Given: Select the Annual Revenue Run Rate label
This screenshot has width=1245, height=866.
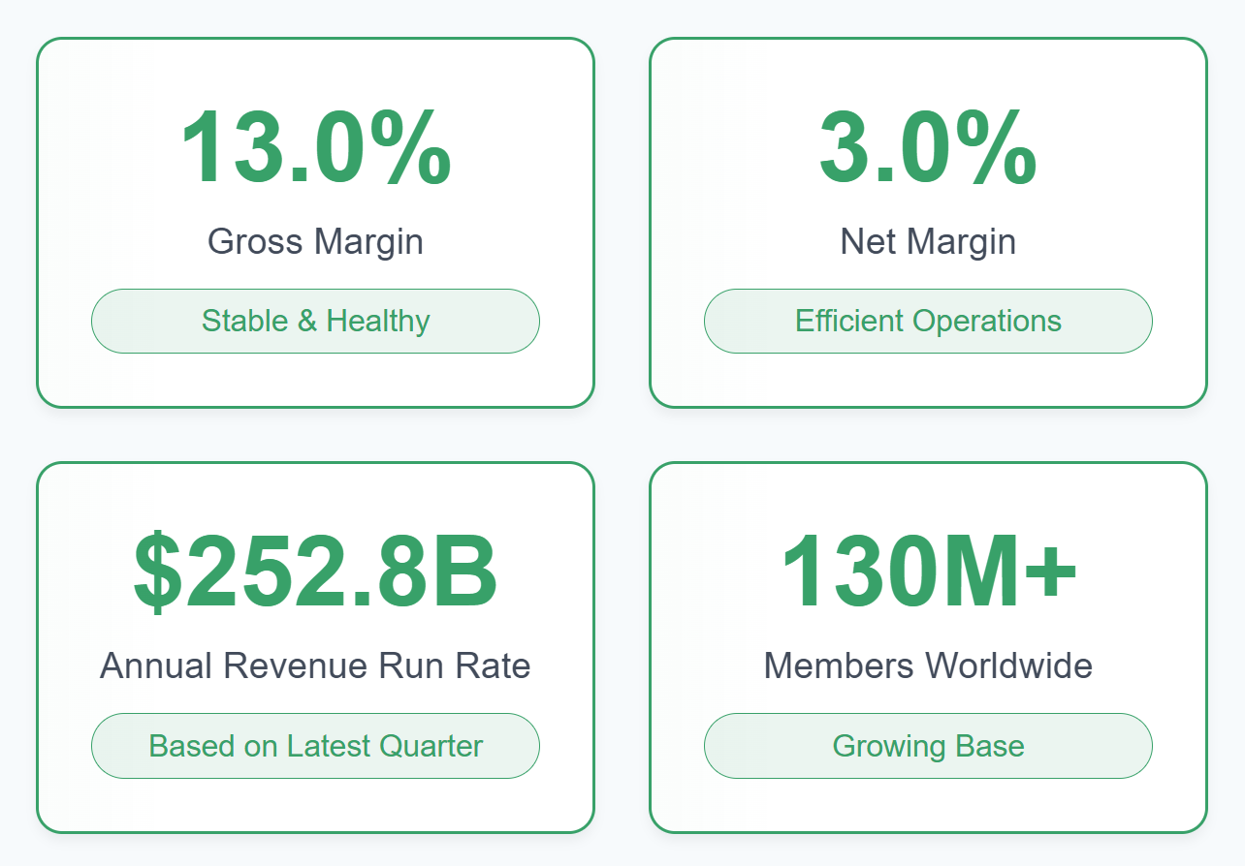Looking at the screenshot, I should (x=315, y=665).
